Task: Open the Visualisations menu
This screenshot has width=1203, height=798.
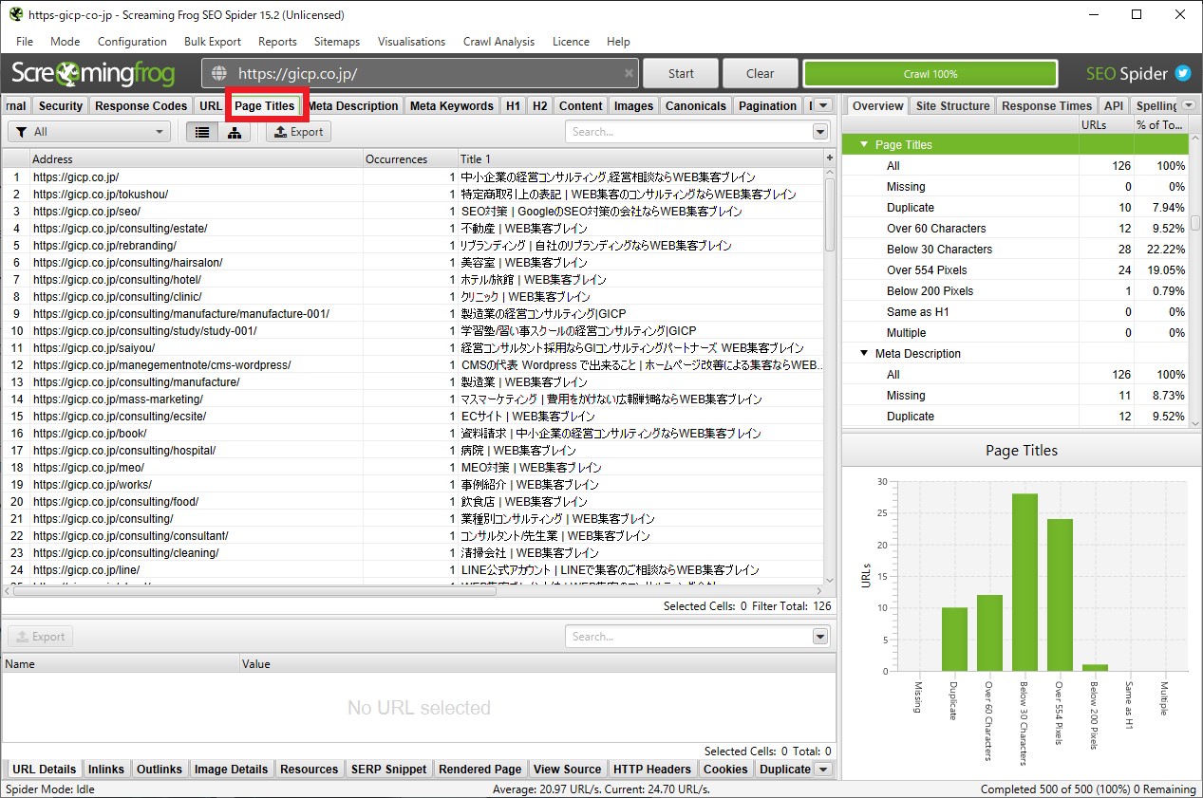Action: 411,42
